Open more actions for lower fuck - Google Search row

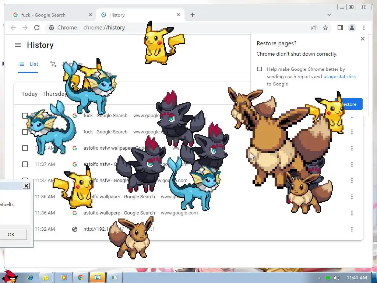352,132
